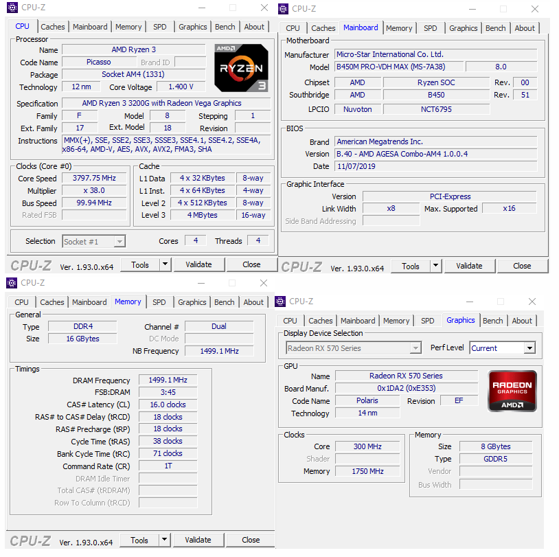Click Tools button in Mainboard window
Viewport: 559px width, 557px height.
click(x=411, y=266)
